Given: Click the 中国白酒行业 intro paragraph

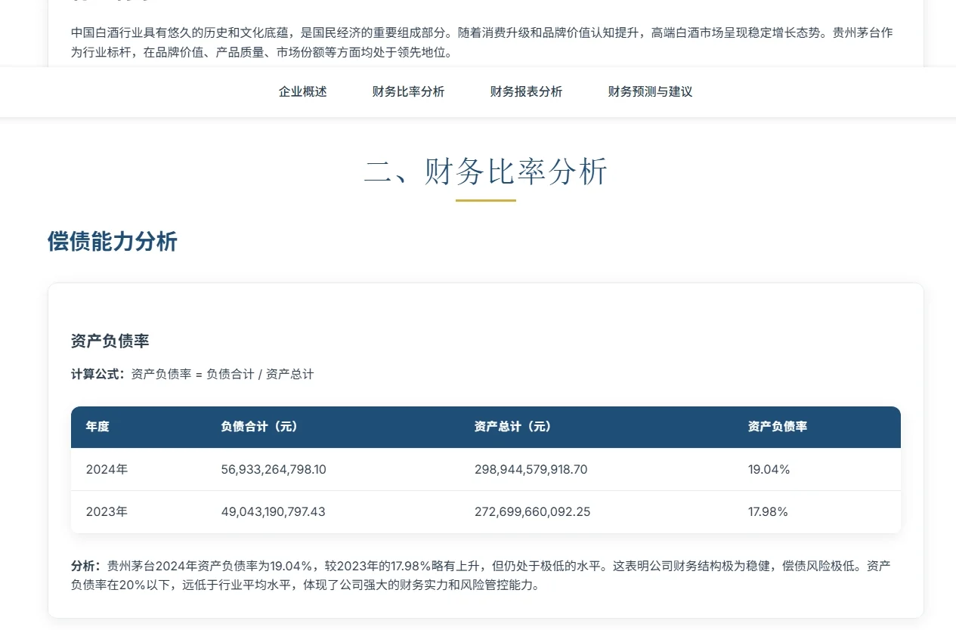Looking at the screenshot, I should (x=484, y=43).
